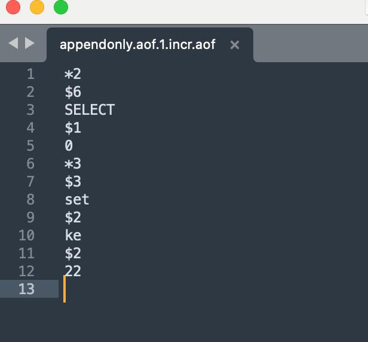Click the $6 text on line 2

[73, 92]
